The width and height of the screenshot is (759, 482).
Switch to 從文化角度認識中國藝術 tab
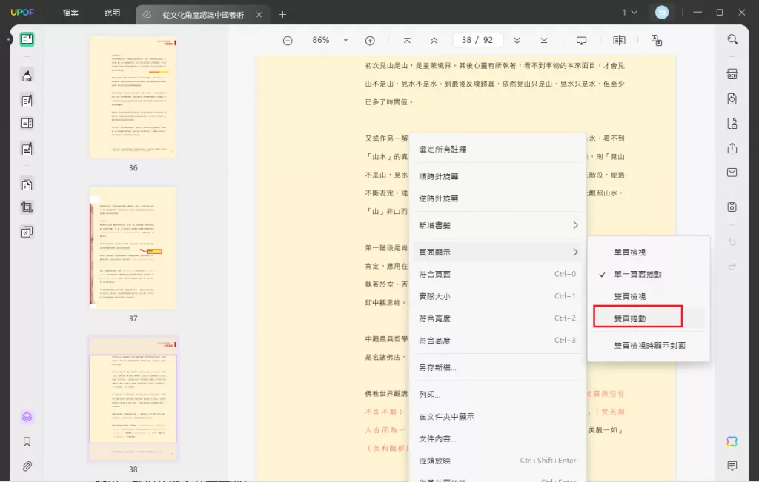pos(203,15)
